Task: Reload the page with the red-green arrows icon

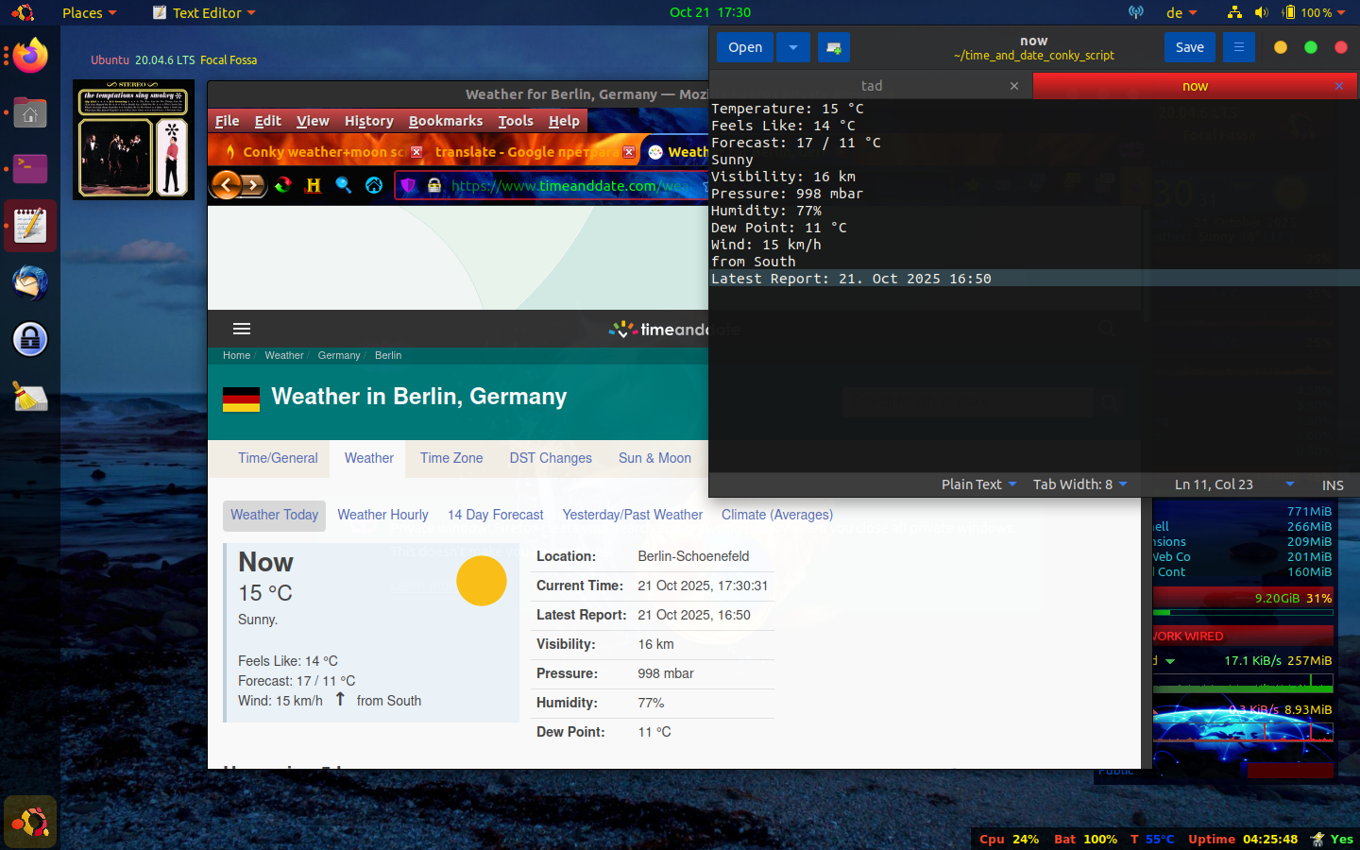Action: (283, 185)
